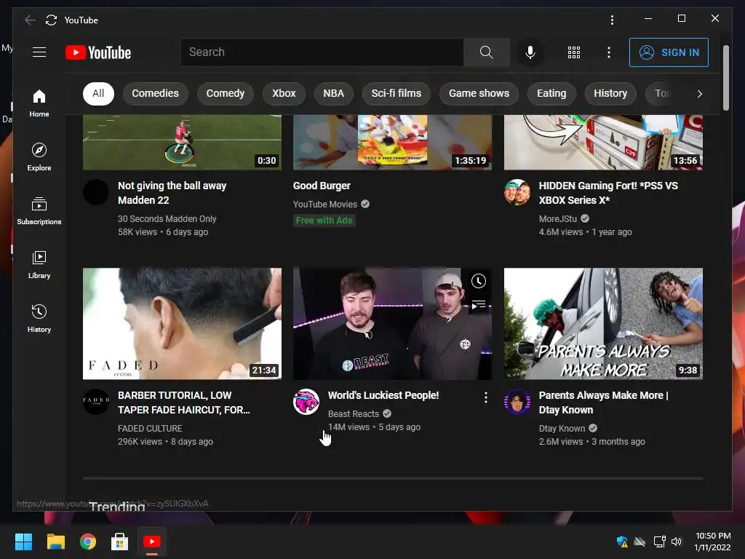Open the Windows Start menu
The height and width of the screenshot is (559, 745).
tap(23, 542)
